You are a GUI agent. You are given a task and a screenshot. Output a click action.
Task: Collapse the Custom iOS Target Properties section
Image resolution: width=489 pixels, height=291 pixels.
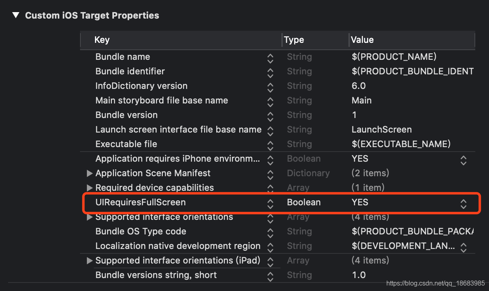[x=16, y=15]
